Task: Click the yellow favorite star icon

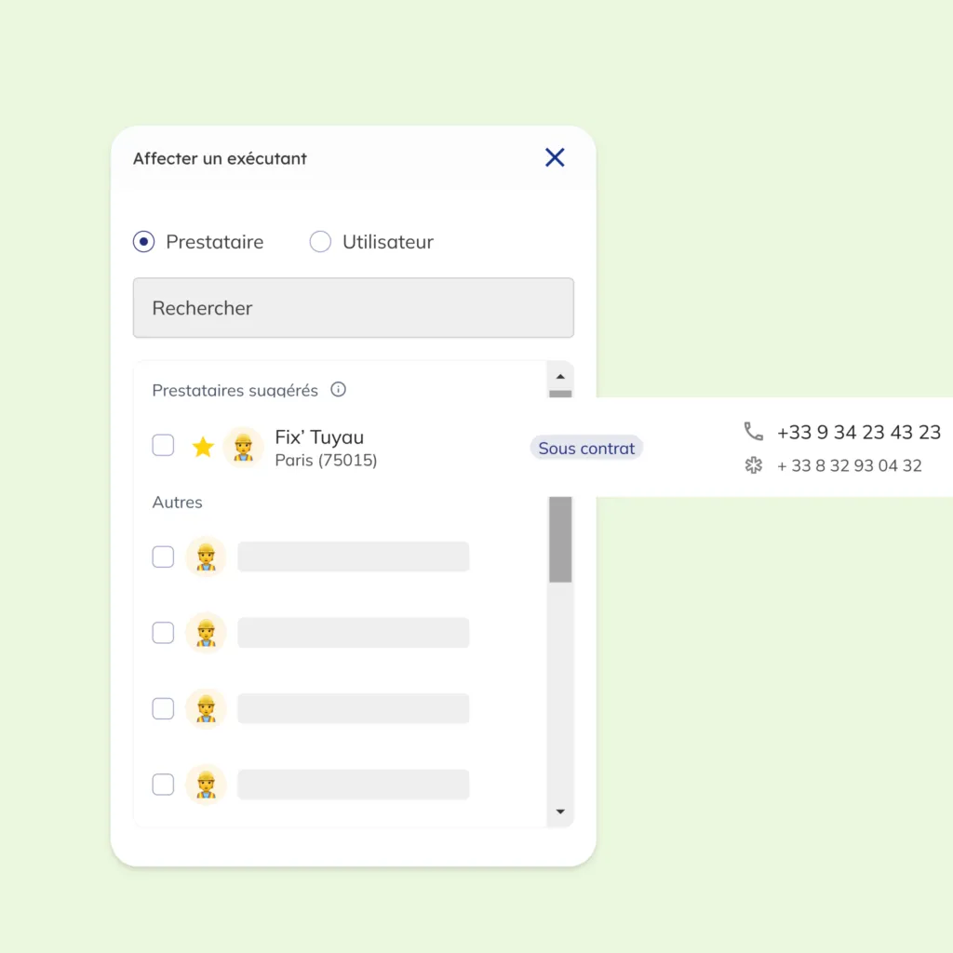Action: pyautogui.click(x=203, y=447)
